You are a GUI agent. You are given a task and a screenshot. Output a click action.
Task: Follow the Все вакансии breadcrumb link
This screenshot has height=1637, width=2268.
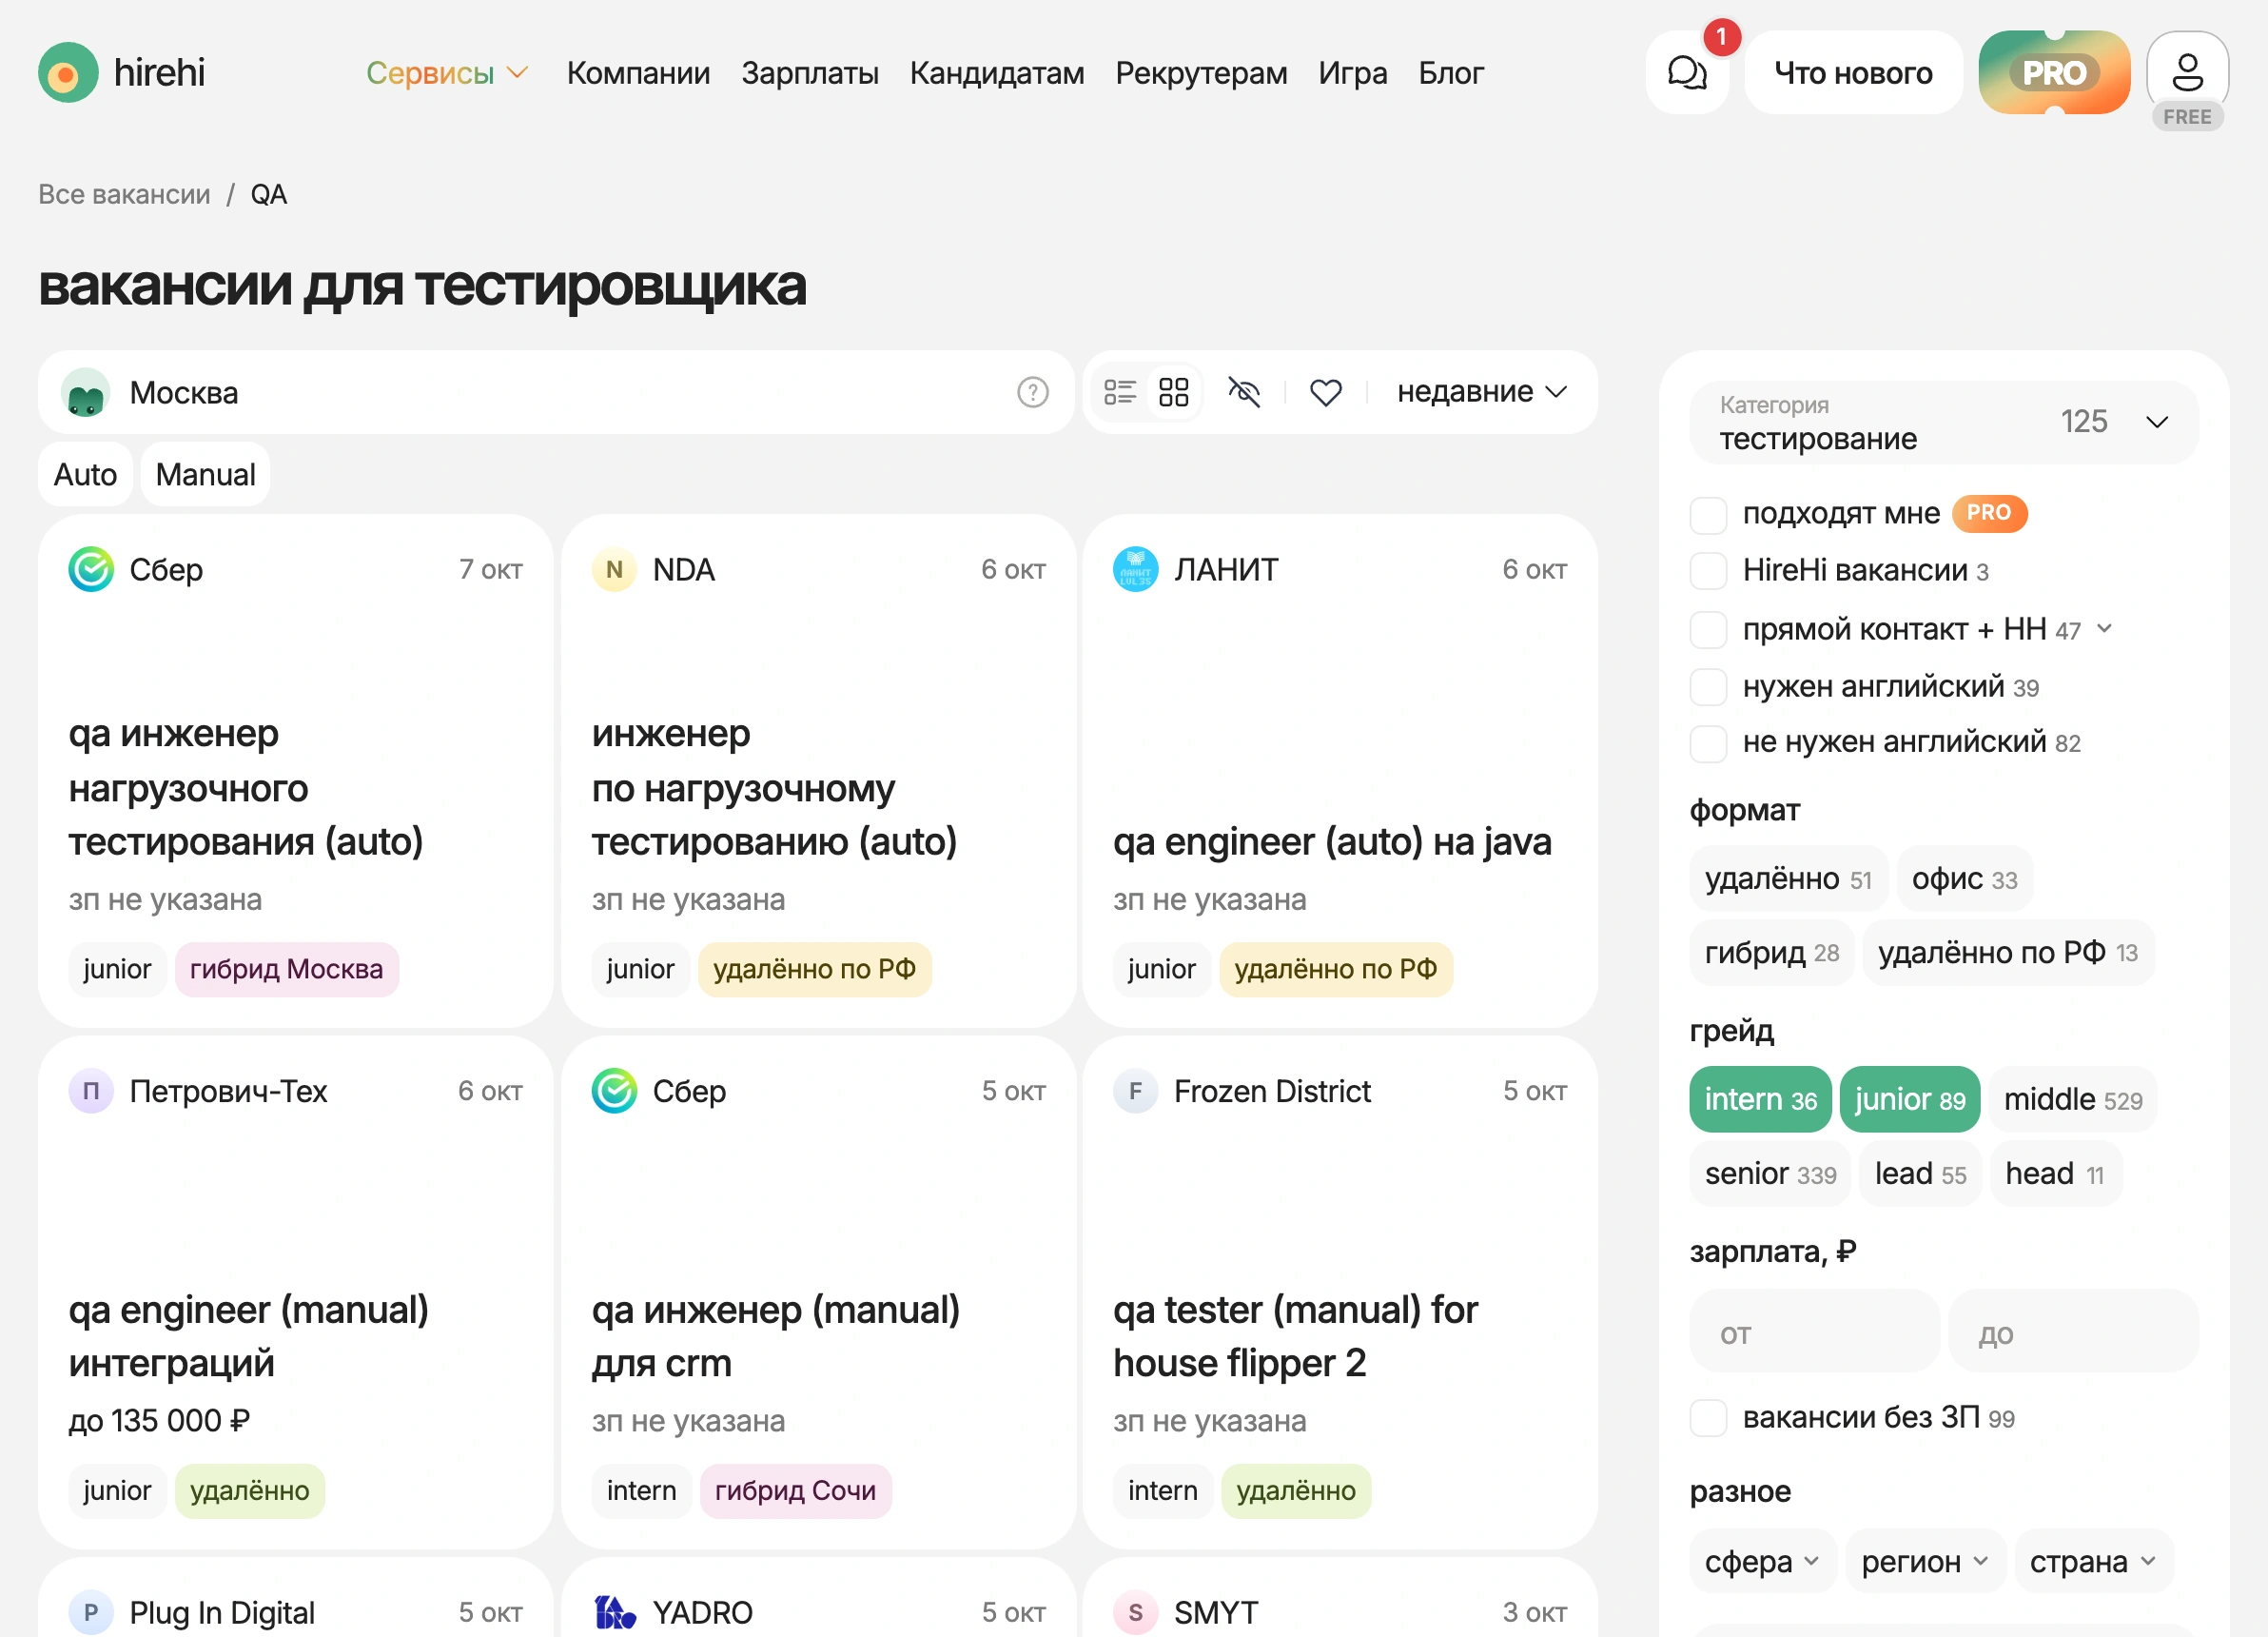click(124, 194)
